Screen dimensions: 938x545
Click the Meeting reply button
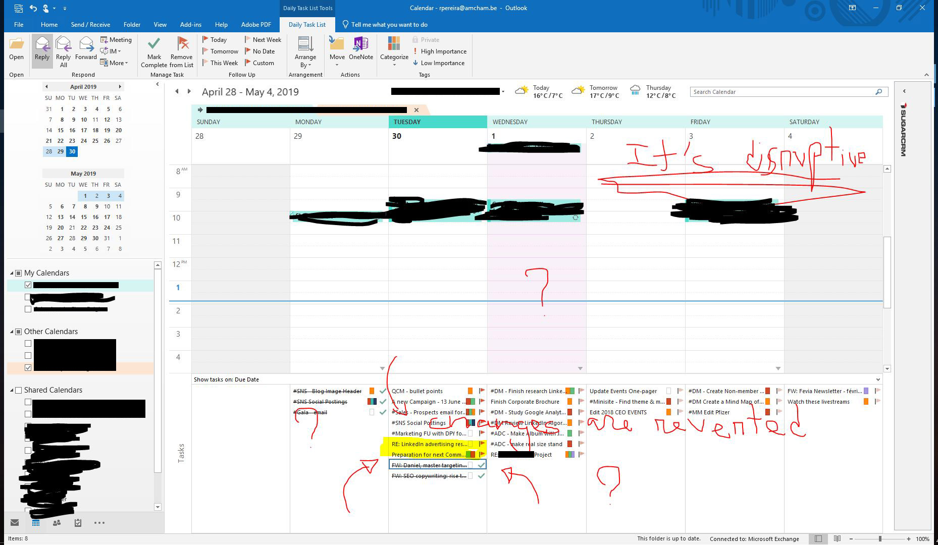point(116,40)
